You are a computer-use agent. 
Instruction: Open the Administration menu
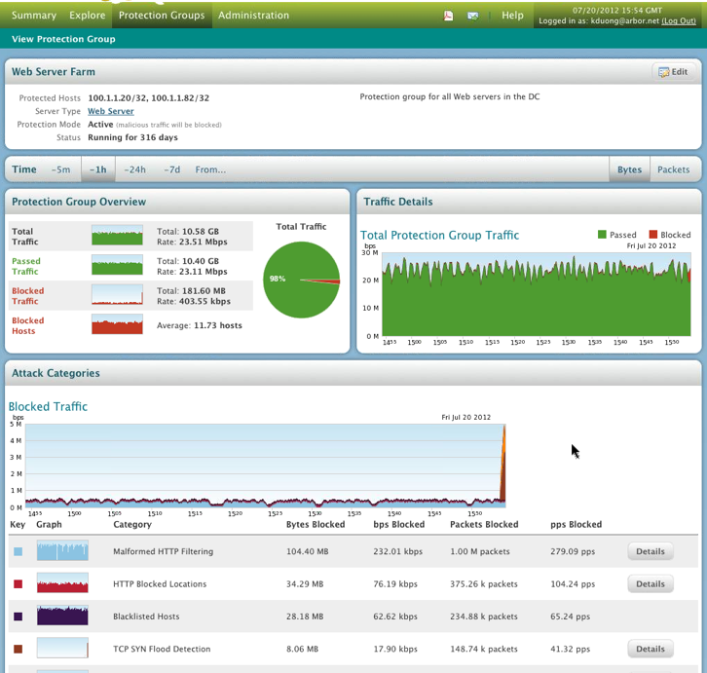(x=253, y=16)
